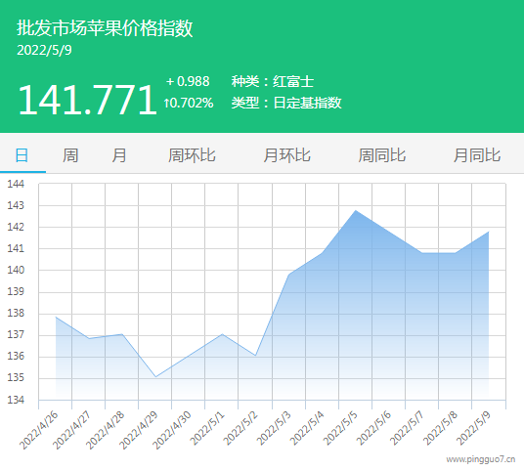
Task: Open the 周同比 tab
Action: 382,155
